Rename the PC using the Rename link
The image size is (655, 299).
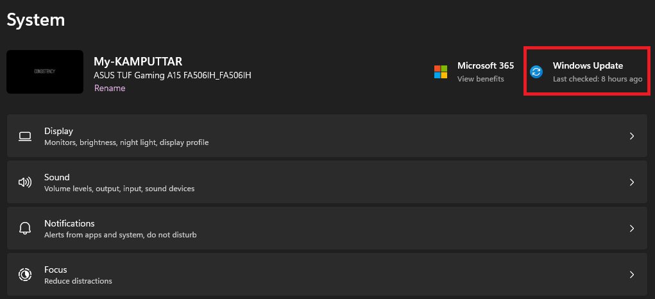point(110,89)
